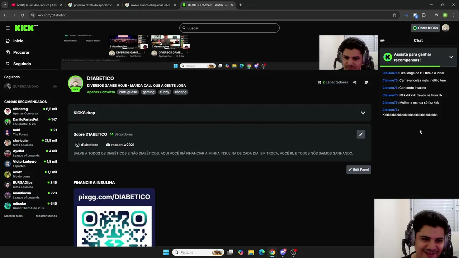Image resolution: width=459 pixels, height=258 pixels.
Task: Click the user icon beside share
Action: click(366, 82)
